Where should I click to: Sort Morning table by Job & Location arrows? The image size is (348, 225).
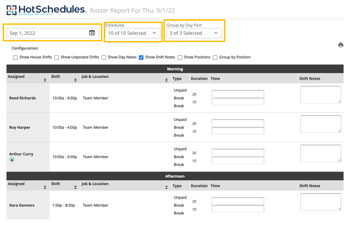[x=167, y=80]
